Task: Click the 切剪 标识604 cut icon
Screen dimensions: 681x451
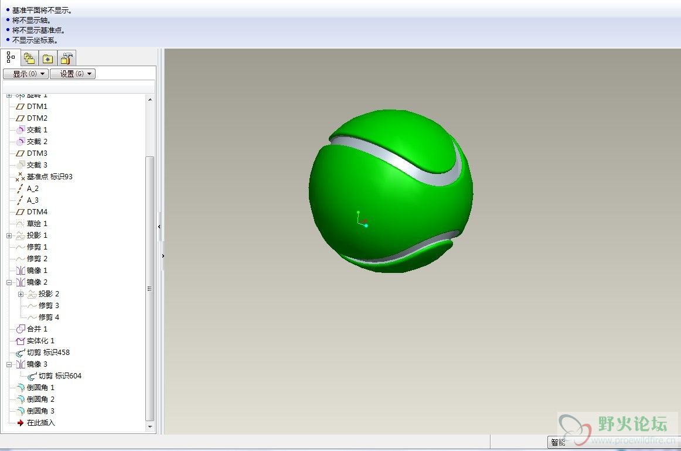Action: coord(32,376)
